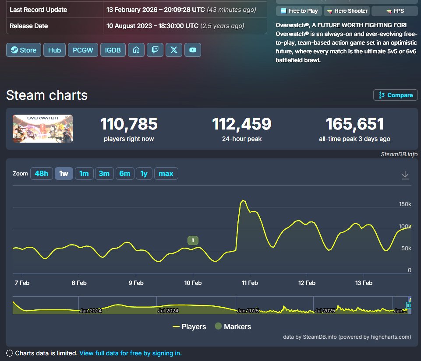Viewport: 421px width, 361px height.
Task: Select the max zoom range
Action: 166,174
